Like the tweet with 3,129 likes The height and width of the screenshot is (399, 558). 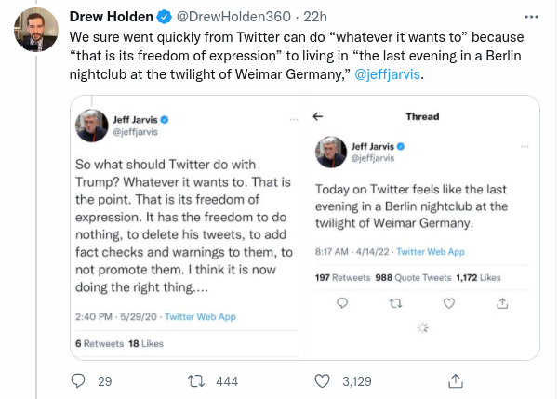tap(324, 380)
